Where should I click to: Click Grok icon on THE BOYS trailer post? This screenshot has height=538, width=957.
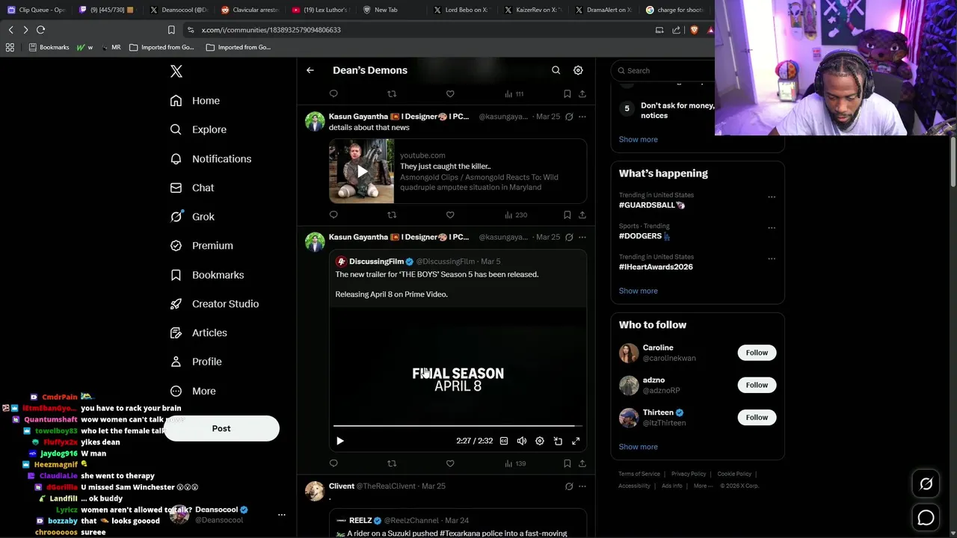point(569,237)
